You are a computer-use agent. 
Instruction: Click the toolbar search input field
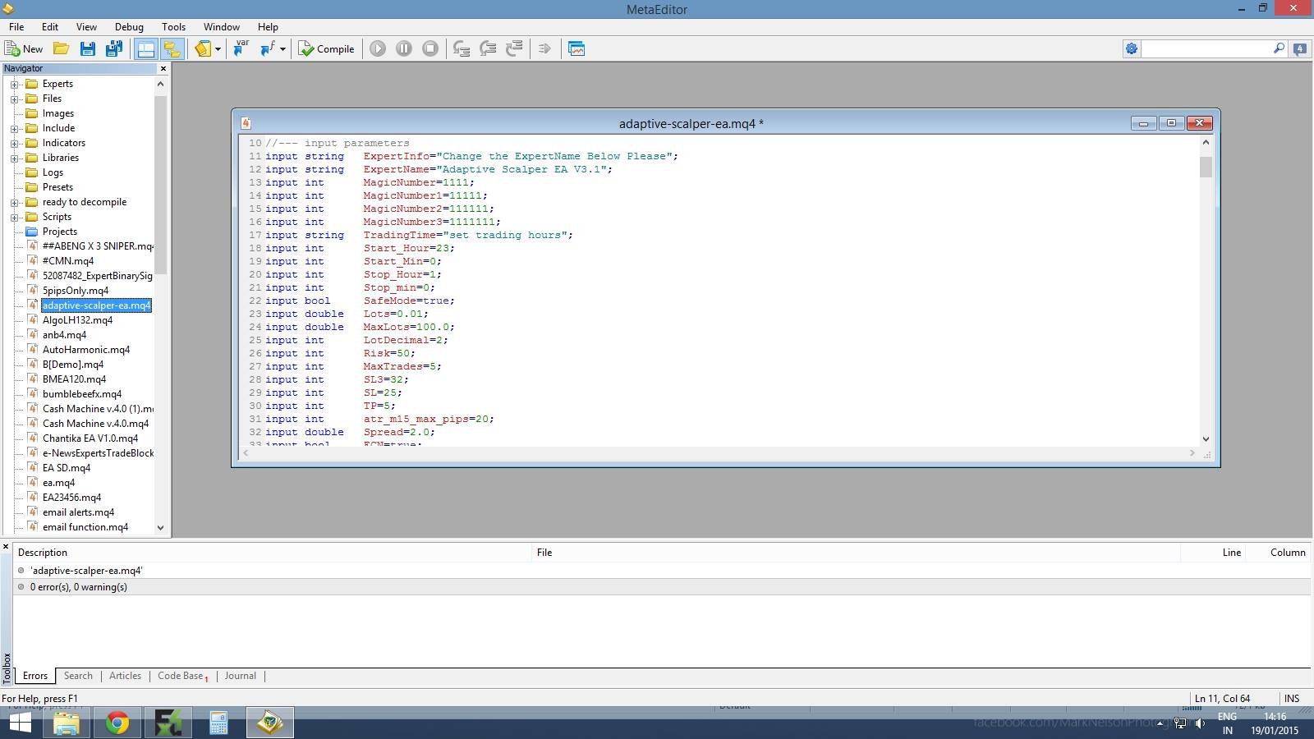pyautogui.click(x=1207, y=49)
